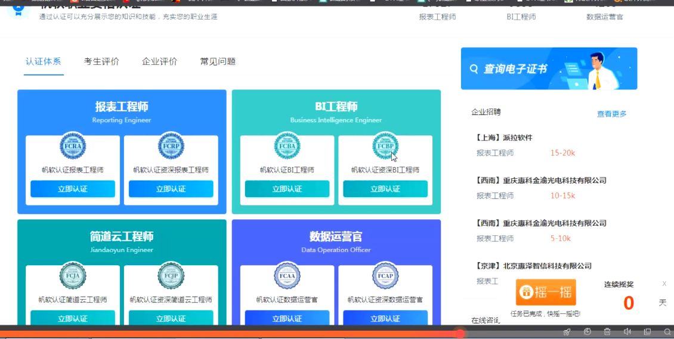Close the 连续摇奖 popup with the X
The width and height of the screenshot is (674, 339).
[664, 284]
